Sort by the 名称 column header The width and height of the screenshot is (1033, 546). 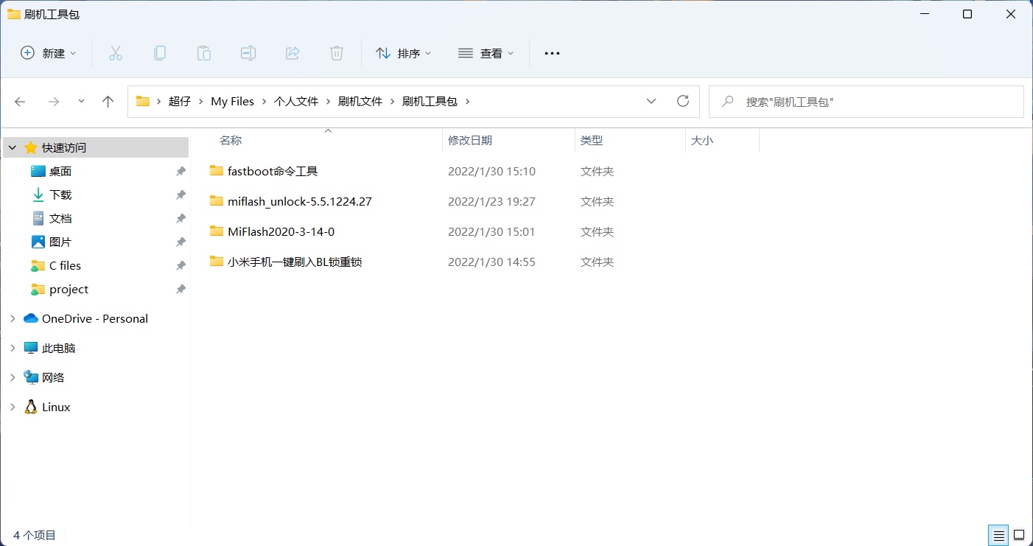[x=230, y=140]
